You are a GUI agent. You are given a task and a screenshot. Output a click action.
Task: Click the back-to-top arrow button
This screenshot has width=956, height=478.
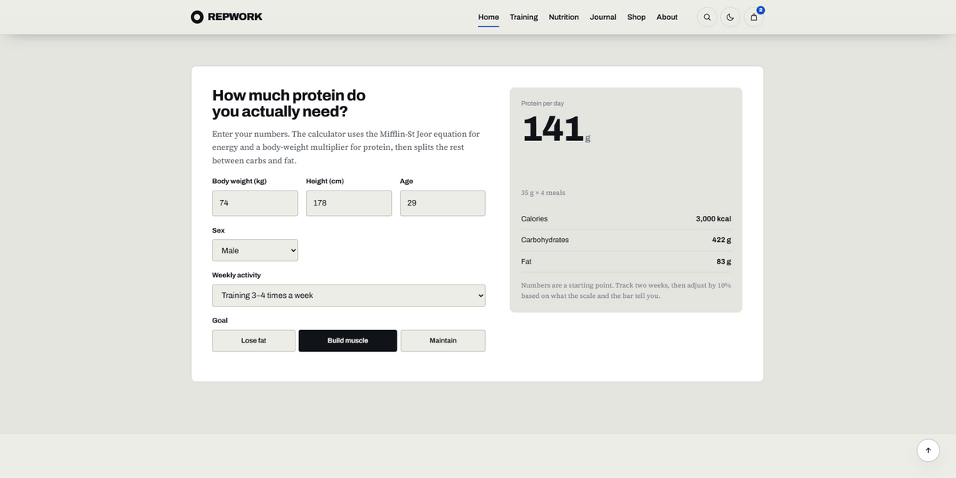click(928, 450)
